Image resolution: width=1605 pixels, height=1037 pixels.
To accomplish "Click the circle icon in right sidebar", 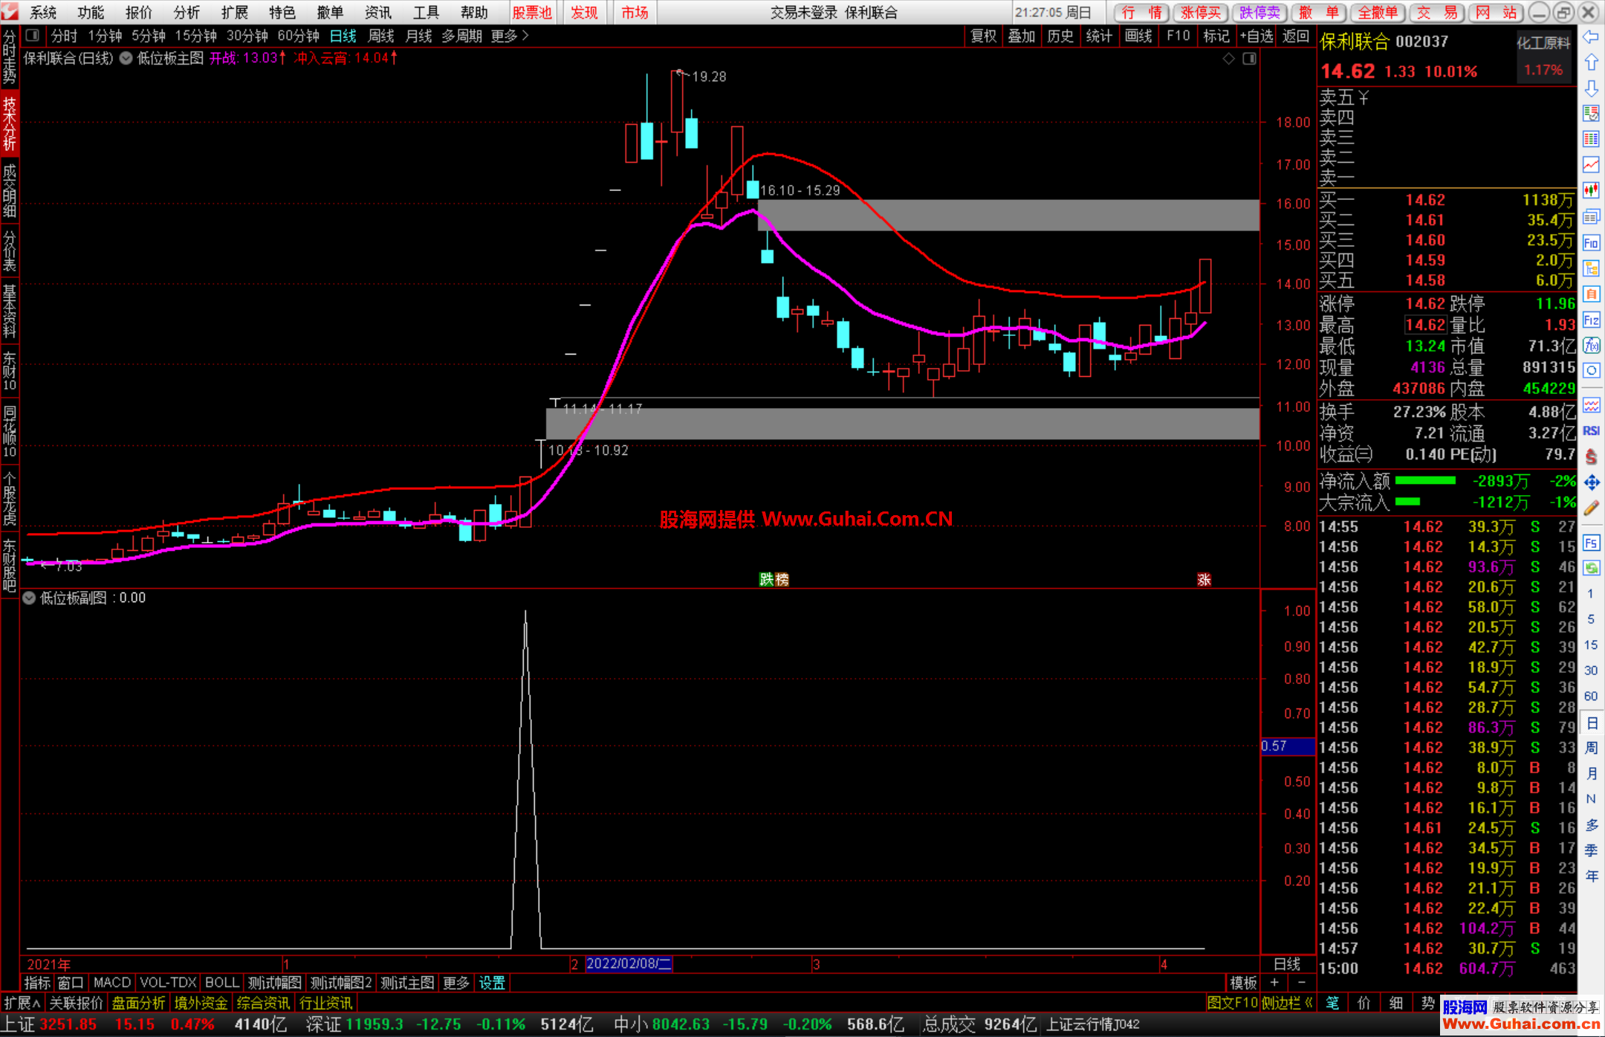I will [x=1591, y=371].
